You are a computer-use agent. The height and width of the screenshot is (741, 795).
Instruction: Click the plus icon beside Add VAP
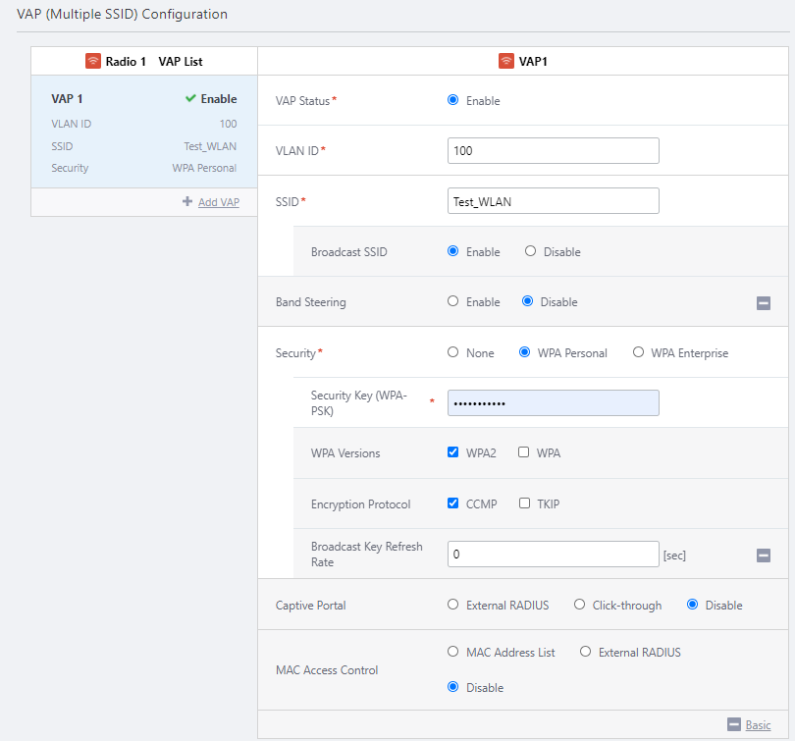click(x=187, y=201)
